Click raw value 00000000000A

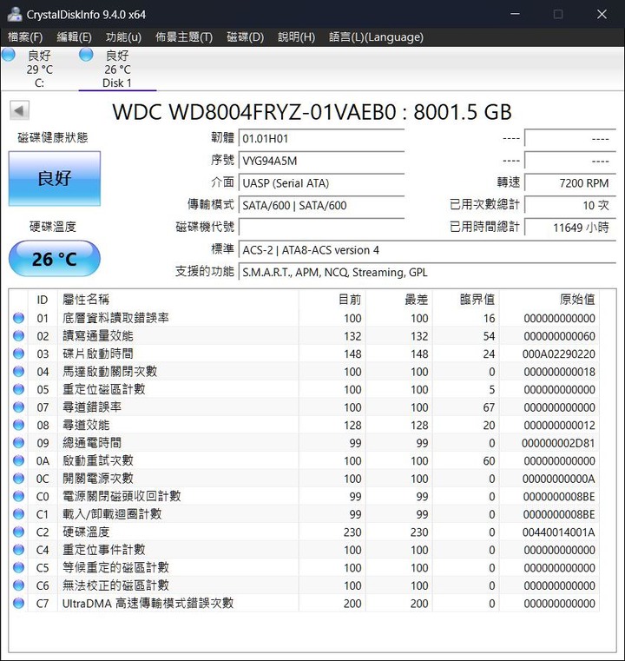(559, 479)
